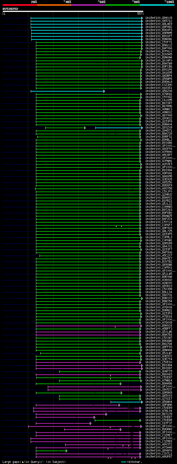Select hit label UniRef100_B4FVG6

click(x=159, y=48)
